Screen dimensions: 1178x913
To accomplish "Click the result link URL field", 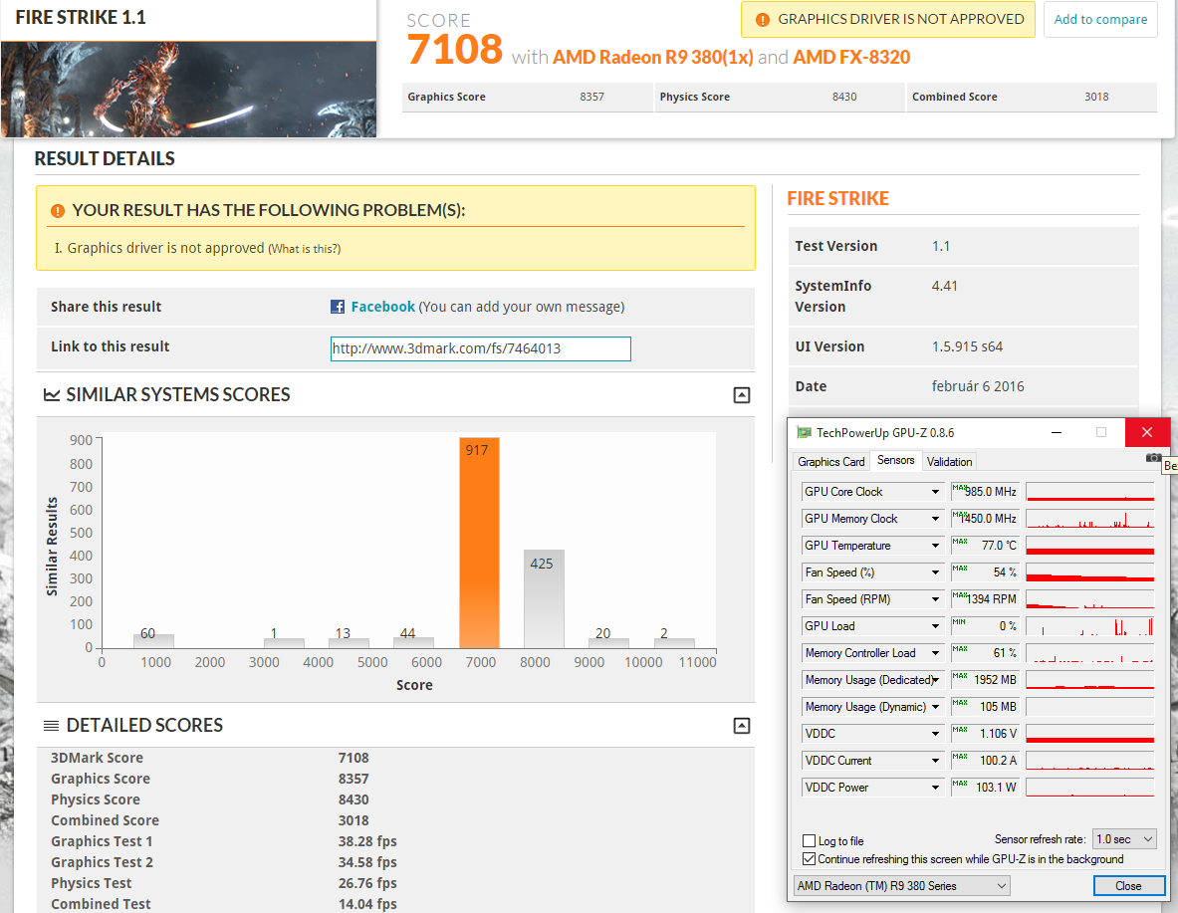I will coord(481,348).
